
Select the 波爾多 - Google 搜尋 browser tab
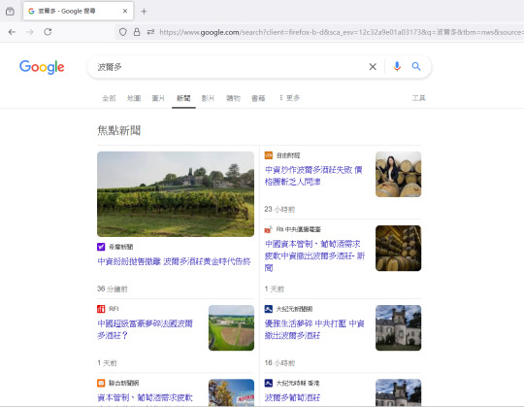[79, 11]
